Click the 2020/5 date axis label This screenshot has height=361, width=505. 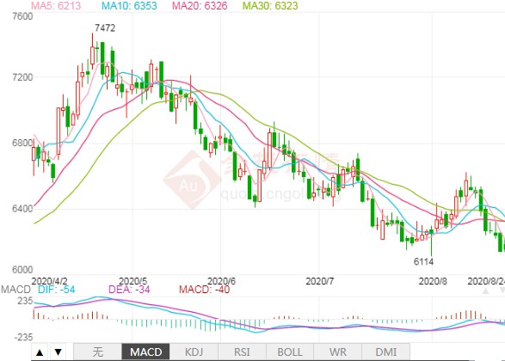click(132, 281)
